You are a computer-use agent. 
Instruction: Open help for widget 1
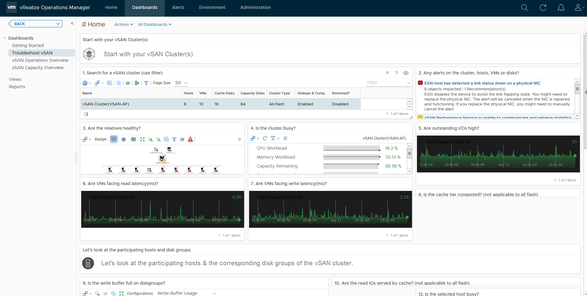(396, 73)
